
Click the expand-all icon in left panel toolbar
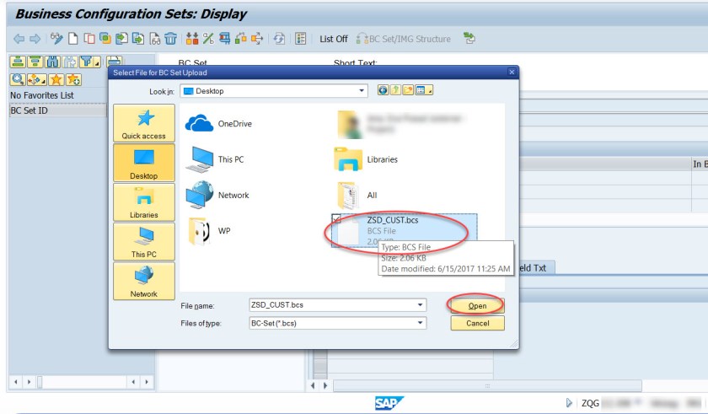click(x=18, y=62)
